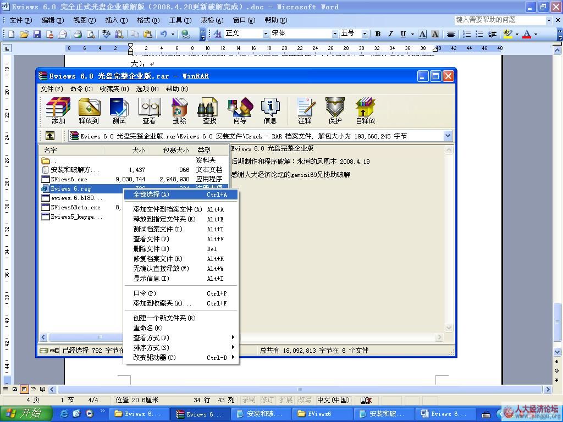Choose Extract to specified folder (释放到指定文件夹)

(x=181, y=219)
